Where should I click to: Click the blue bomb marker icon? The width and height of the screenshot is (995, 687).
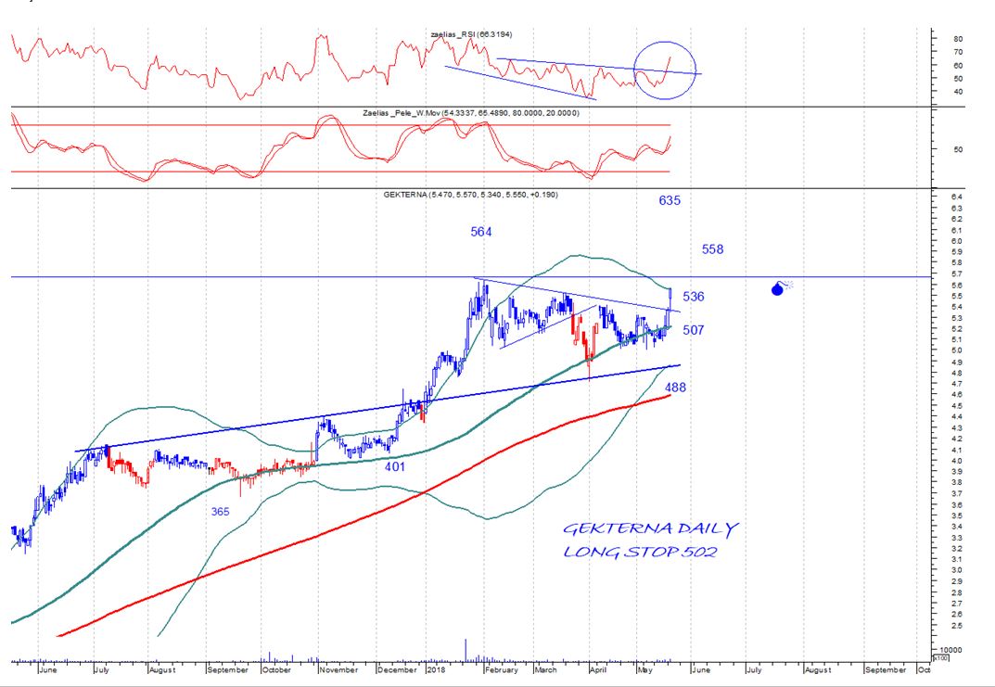click(x=777, y=288)
